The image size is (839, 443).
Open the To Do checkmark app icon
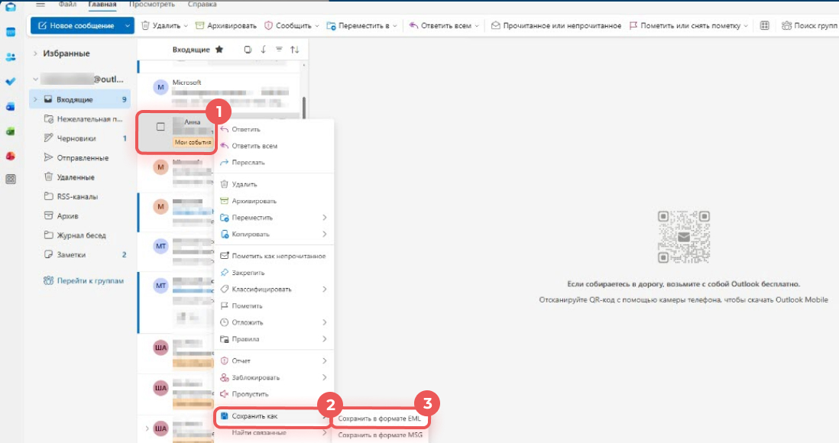11,81
